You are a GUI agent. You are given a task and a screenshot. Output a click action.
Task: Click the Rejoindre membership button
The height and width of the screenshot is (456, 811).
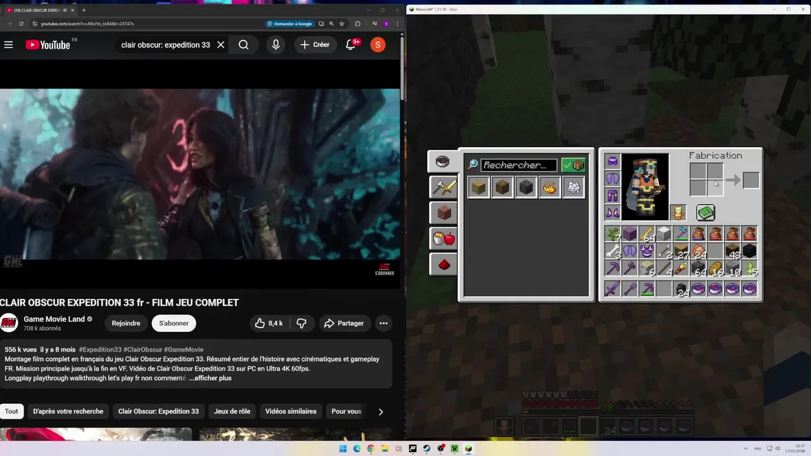click(126, 323)
